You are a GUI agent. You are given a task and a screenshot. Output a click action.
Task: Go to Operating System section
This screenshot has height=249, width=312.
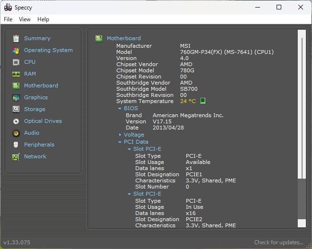[48, 50]
